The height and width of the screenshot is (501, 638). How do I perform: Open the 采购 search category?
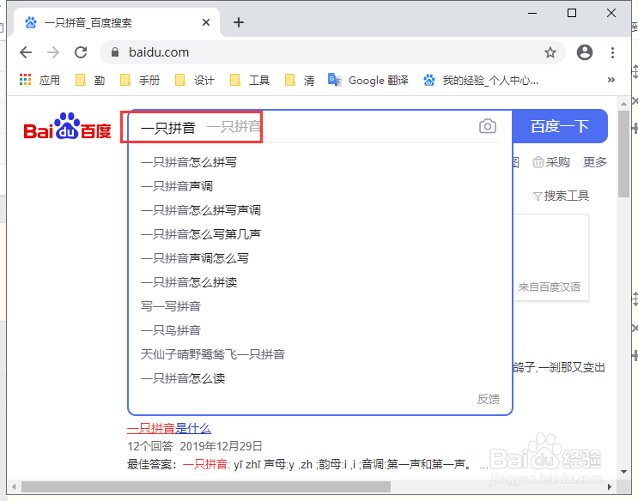point(551,162)
